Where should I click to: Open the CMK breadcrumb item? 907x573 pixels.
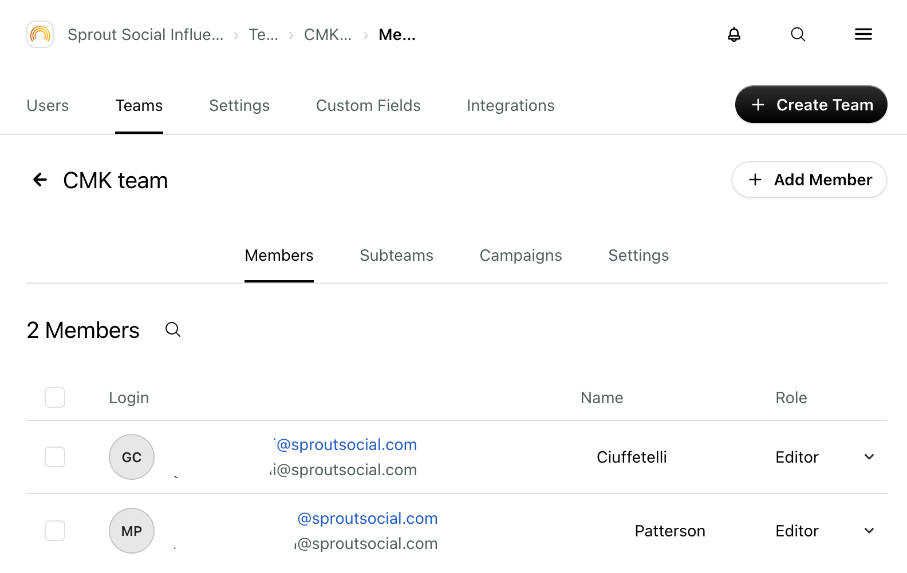point(328,35)
